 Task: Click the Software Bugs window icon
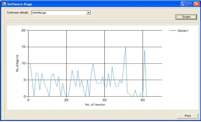pos(4,4)
